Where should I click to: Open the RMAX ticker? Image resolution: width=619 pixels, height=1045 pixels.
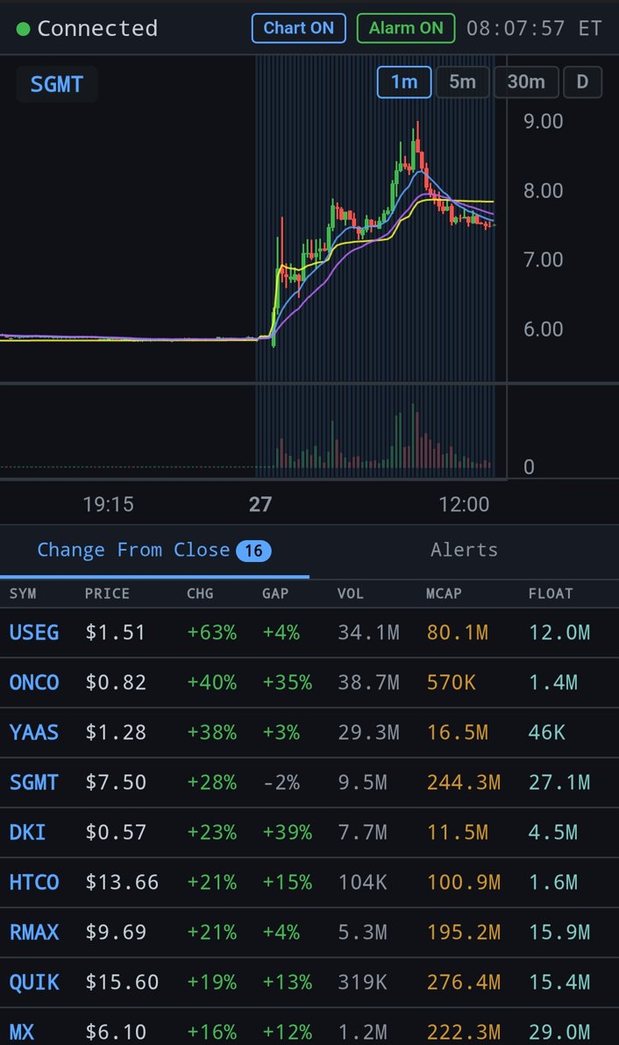click(34, 933)
